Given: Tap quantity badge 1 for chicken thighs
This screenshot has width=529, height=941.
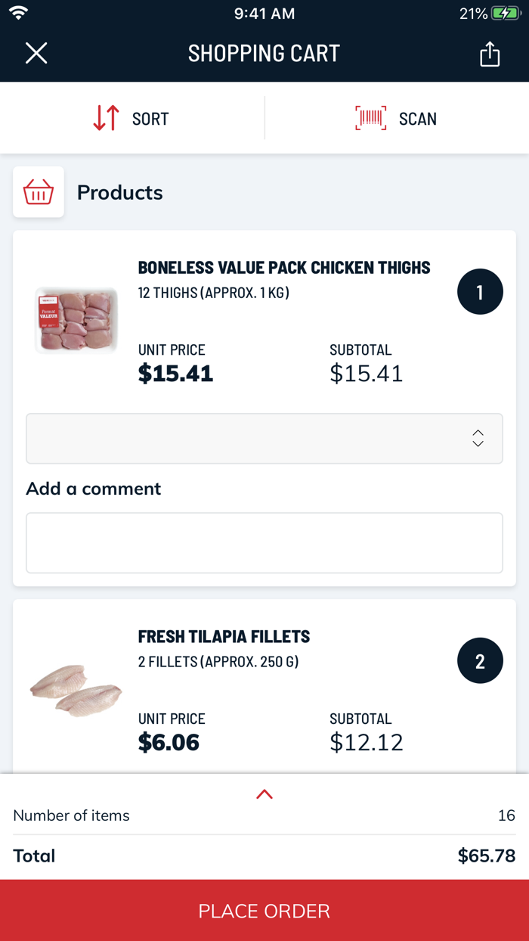Looking at the screenshot, I should [x=480, y=291].
